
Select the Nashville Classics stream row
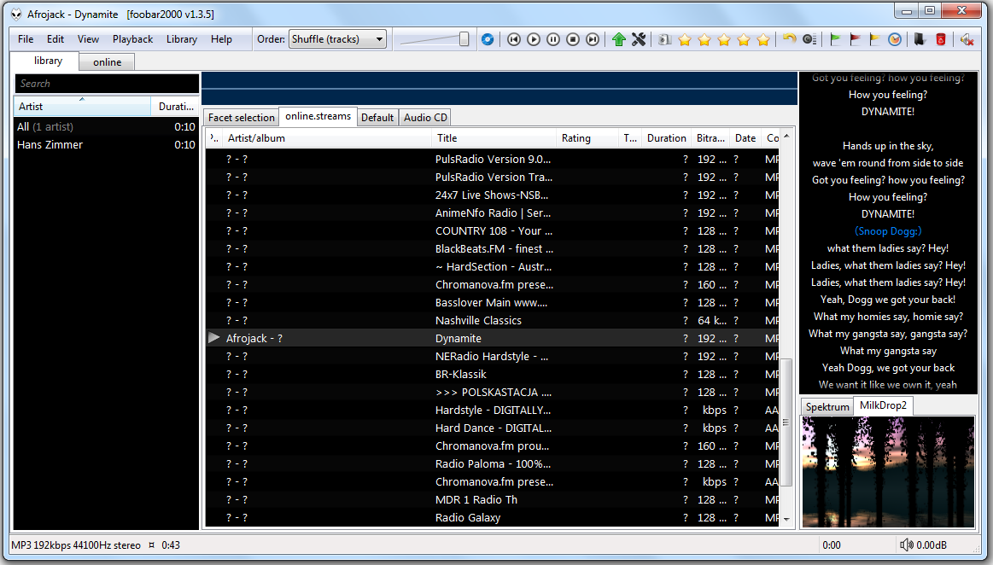(x=492, y=321)
